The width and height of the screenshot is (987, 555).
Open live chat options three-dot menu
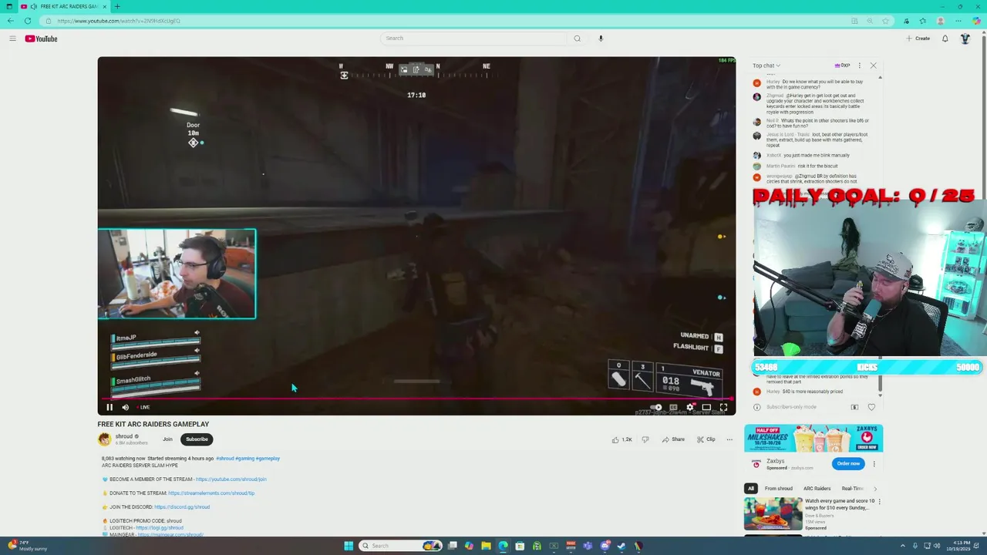(860, 66)
